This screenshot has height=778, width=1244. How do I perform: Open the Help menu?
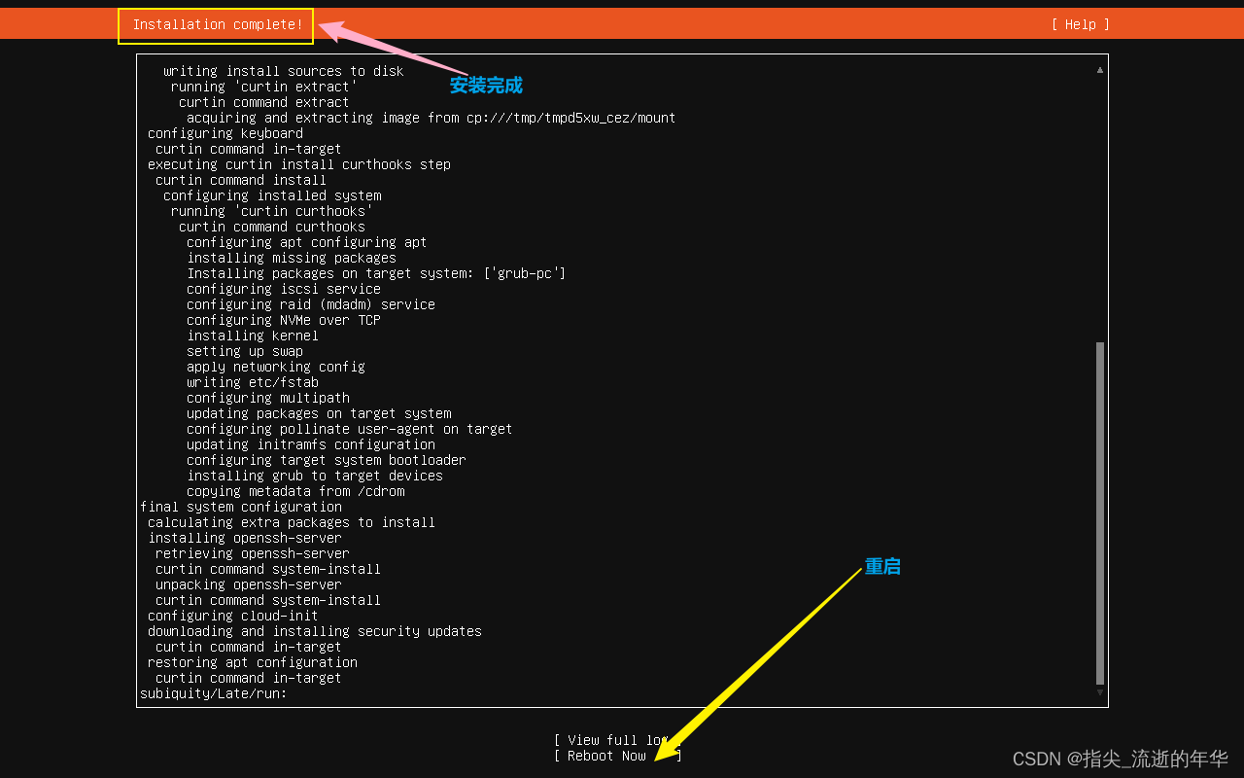click(1080, 24)
